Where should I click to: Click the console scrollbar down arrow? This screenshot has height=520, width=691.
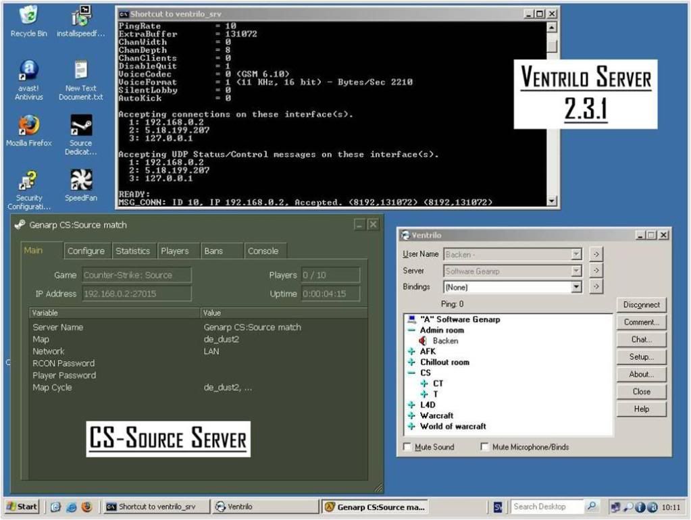click(551, 201)
